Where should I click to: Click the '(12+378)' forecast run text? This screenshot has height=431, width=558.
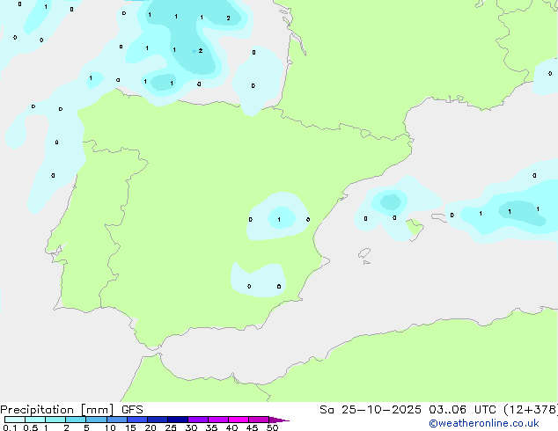click(531, 410)
